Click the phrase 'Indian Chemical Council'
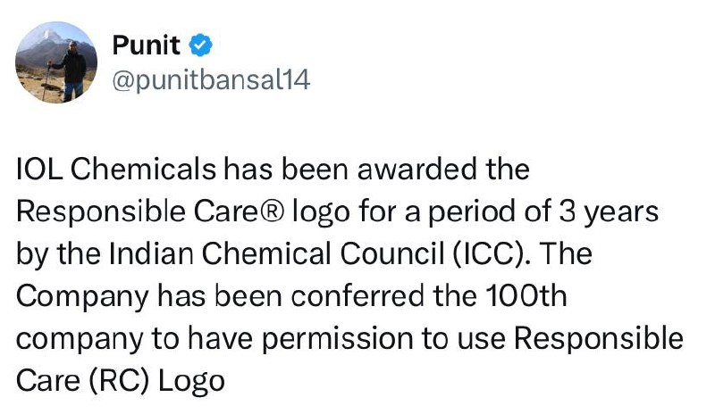Image resolution: width=715 pixels, height=414 pixels. coord(277,254)
